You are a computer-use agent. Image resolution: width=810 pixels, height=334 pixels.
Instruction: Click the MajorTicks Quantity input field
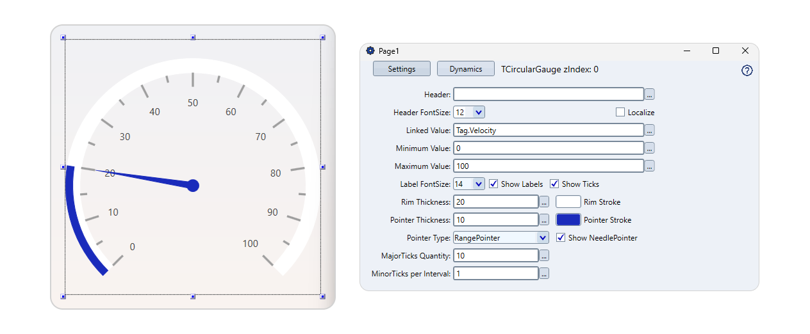pyautogui.click(x=496, y=256)
